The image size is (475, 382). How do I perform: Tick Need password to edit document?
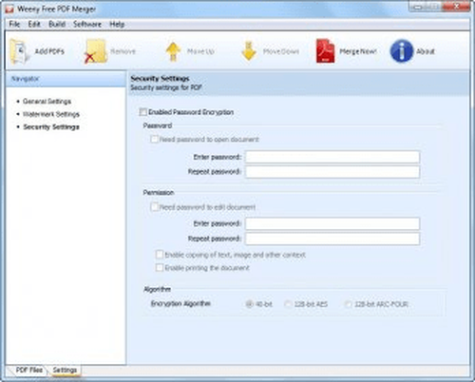click(x=154, y=207)
